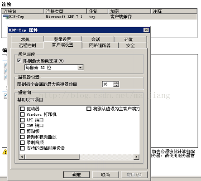Click the tcp transport cell
The height and width of the screenshot is (181, 201).
pos(92,17)
